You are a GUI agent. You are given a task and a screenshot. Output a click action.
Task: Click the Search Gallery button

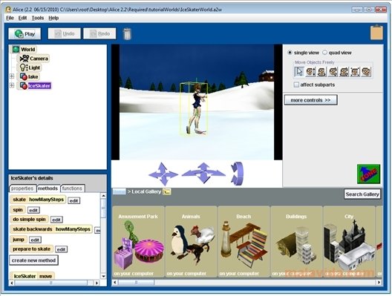(362, 194)
